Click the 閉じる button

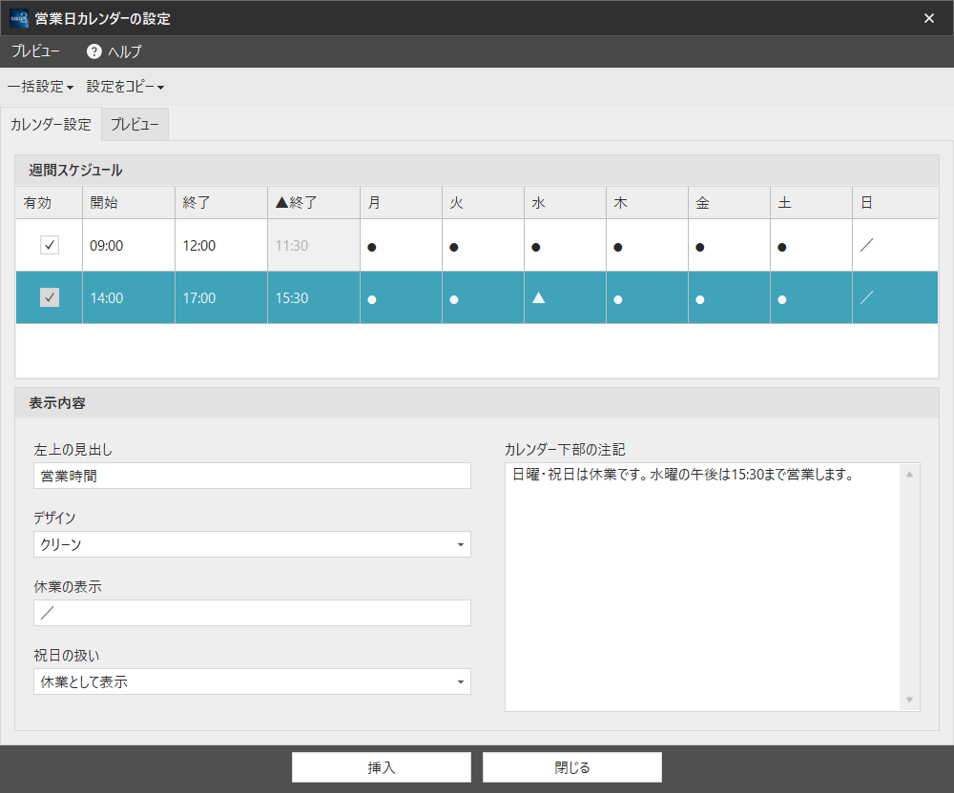tap(571, 767)
